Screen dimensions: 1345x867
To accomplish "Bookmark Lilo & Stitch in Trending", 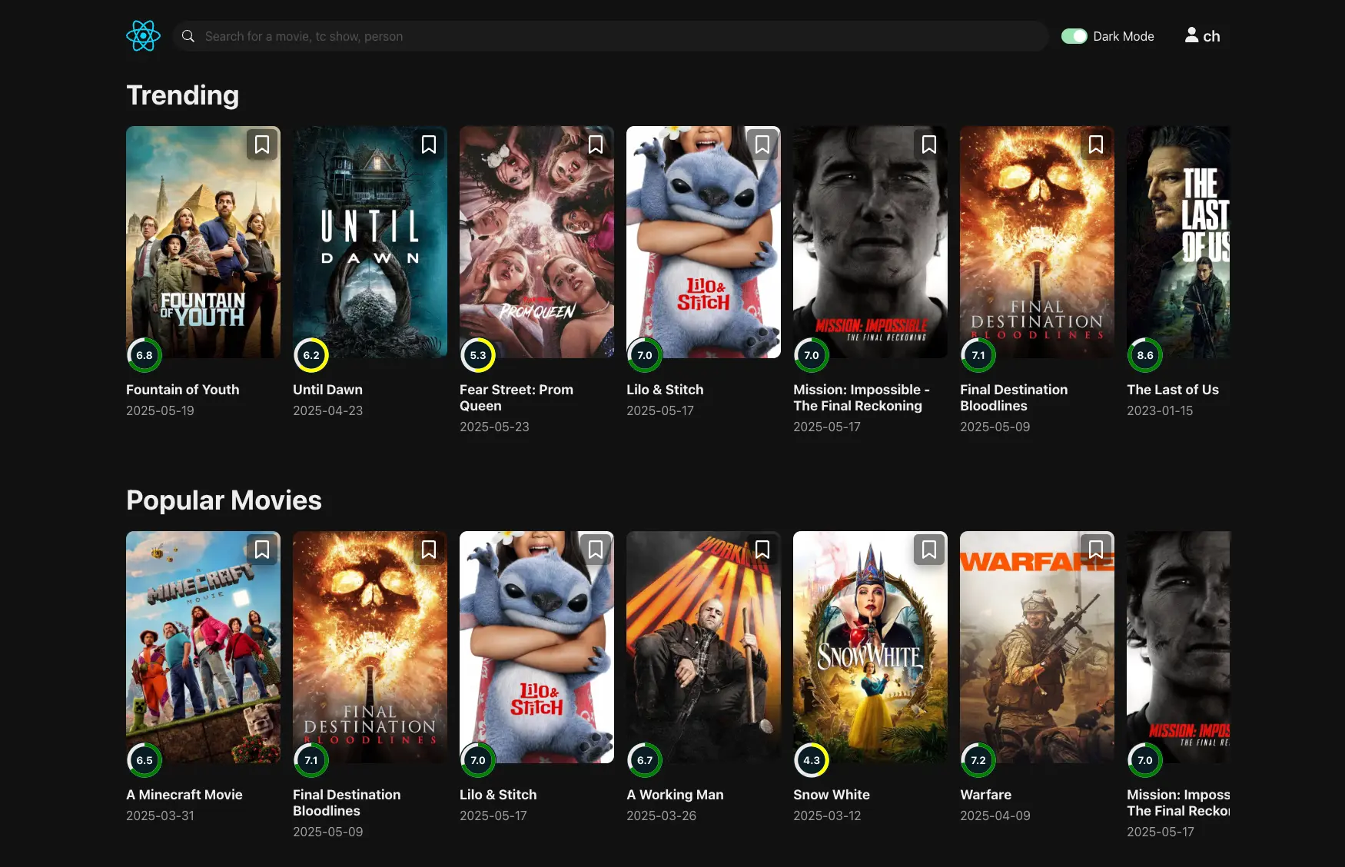I will coord(762,144).
